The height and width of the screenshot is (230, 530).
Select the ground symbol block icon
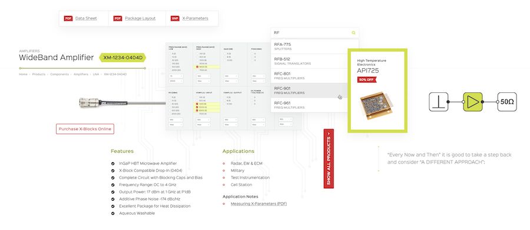click(439, 102)
